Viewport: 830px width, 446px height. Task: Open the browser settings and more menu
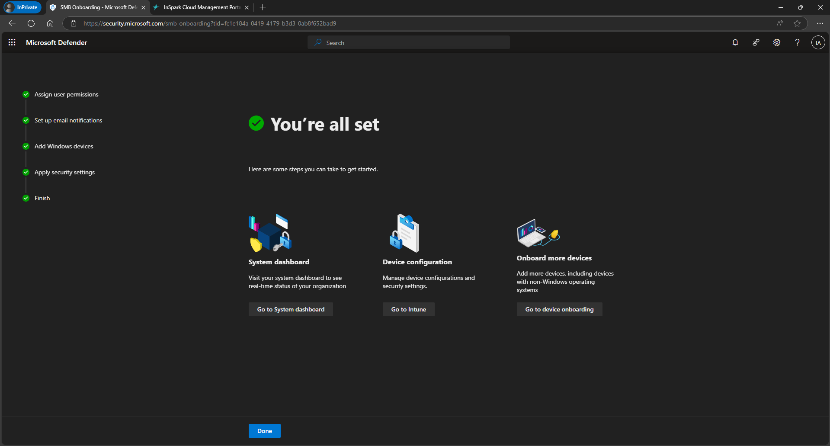(820, 23)
